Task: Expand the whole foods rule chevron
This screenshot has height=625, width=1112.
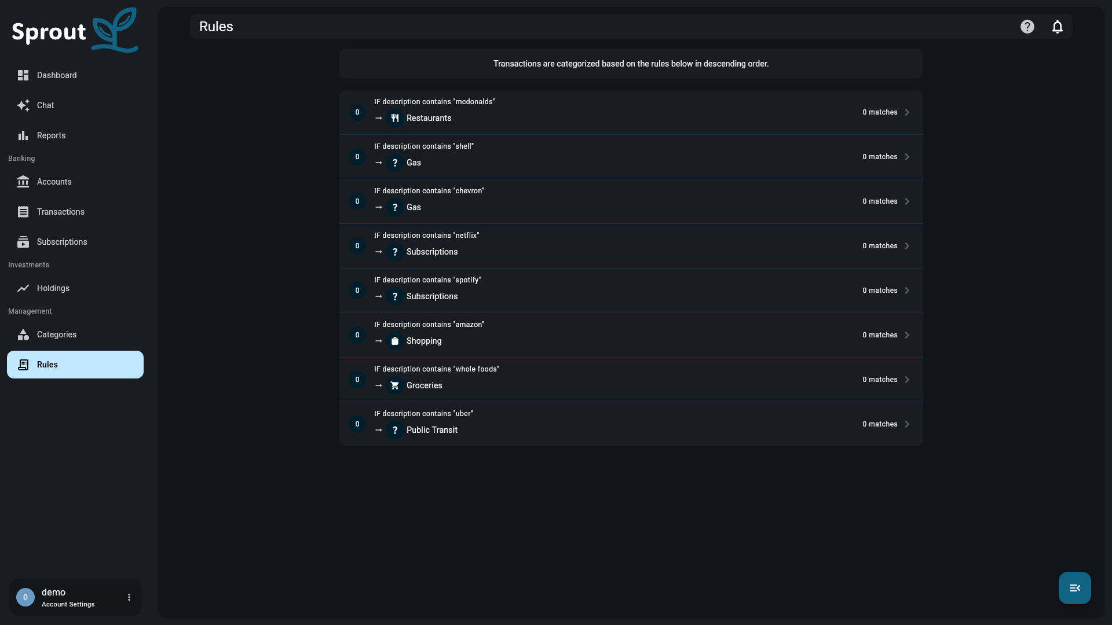Action: tap(907, 380)
